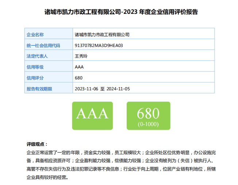
Task: Click the (0-1000) range text
Action: pyautogui.click(x=148, y=124)
